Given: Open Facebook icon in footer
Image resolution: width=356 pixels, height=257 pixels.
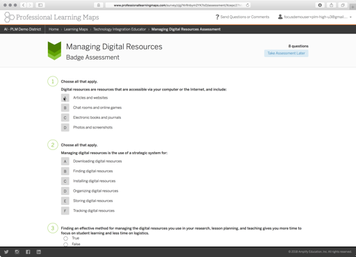Looking at the screenshot, I should [x=28, y=252].
